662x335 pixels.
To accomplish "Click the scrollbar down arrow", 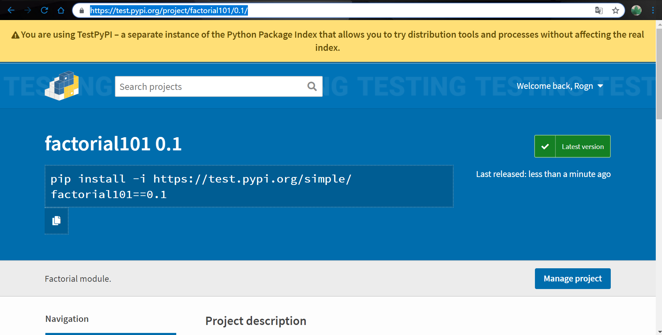I will point(659,332).
